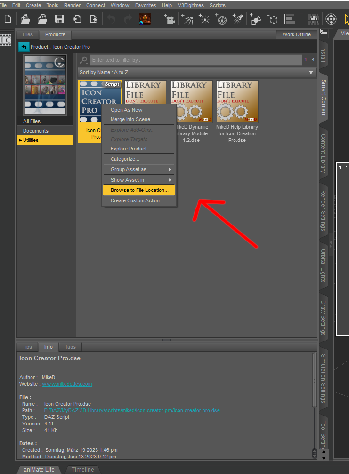
Task: Click the Export icon in toolbar
Action: [94, 19]
